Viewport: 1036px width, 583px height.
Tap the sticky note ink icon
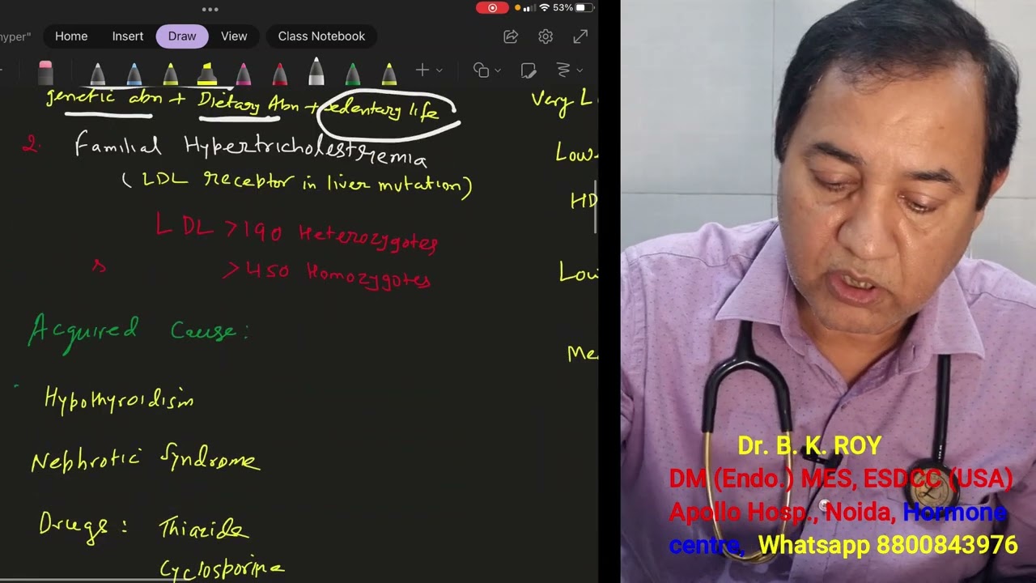tap(529, 70)
